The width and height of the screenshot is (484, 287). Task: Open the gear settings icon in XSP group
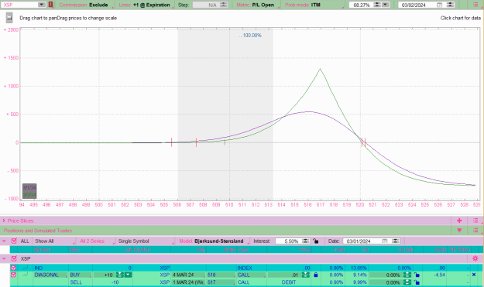click(x=475, y=258)
